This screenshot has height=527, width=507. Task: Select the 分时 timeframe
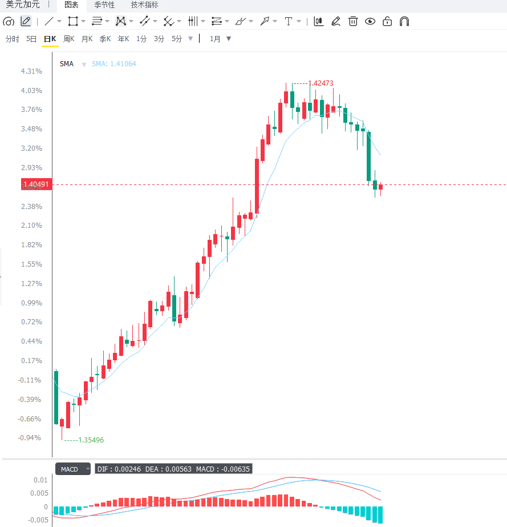13,39
